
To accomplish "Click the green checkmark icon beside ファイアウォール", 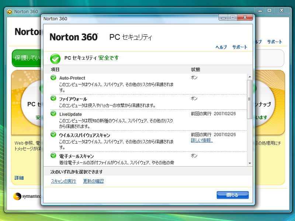I will [x=53, y=98].
